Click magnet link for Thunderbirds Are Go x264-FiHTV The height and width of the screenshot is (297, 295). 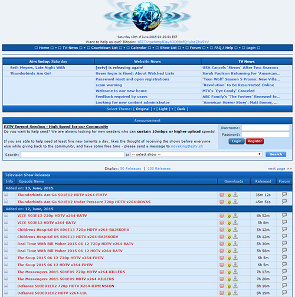tap(221, 195)
